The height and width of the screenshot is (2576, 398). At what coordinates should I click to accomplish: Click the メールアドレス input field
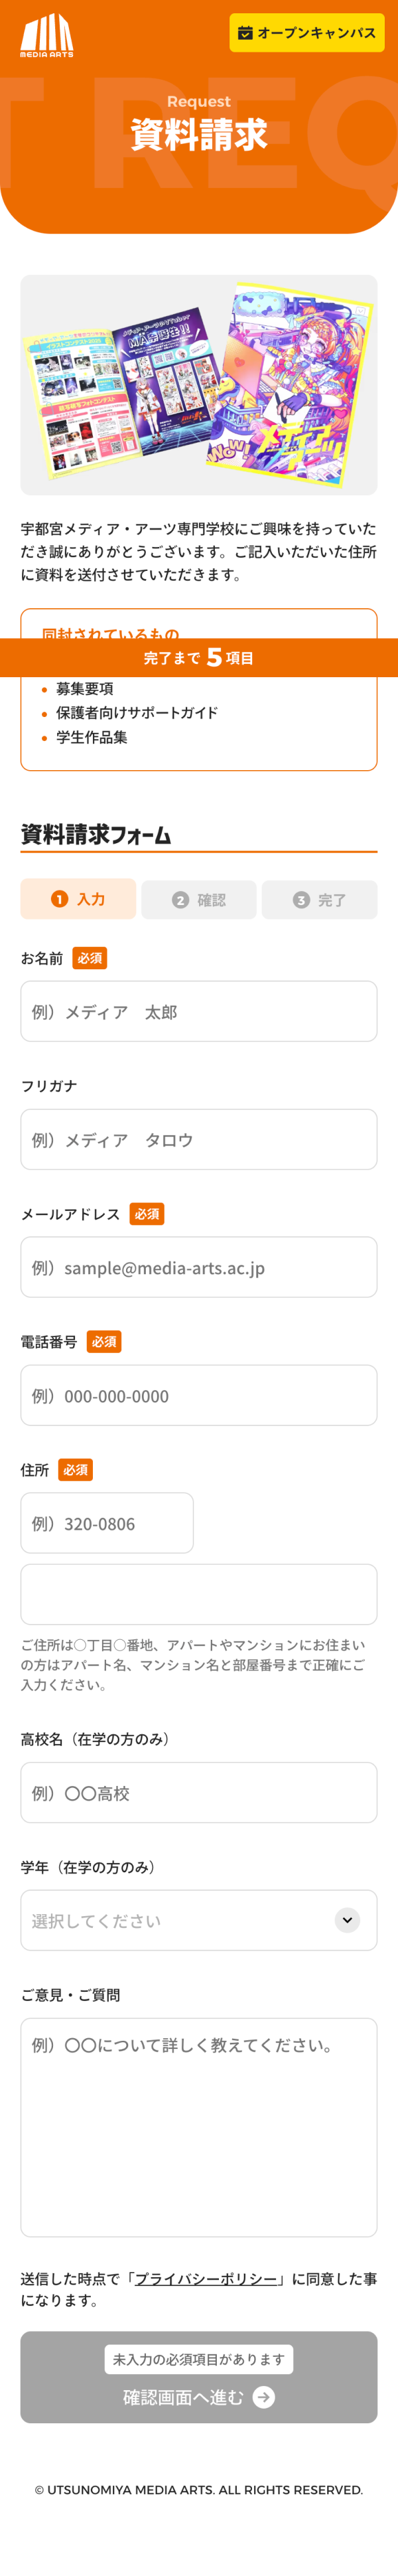point(199,1267)
